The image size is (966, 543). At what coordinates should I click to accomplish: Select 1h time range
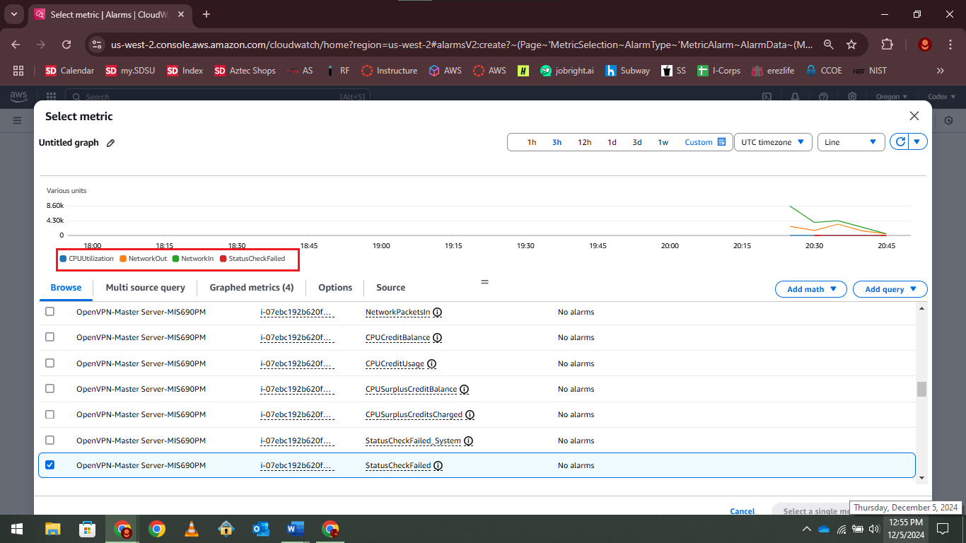click(x=532, y=142)
